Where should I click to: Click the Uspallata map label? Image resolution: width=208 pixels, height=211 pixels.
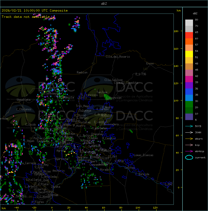23,100
